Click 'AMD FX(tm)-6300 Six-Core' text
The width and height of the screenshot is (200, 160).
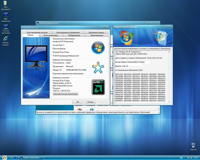(62, 86)
